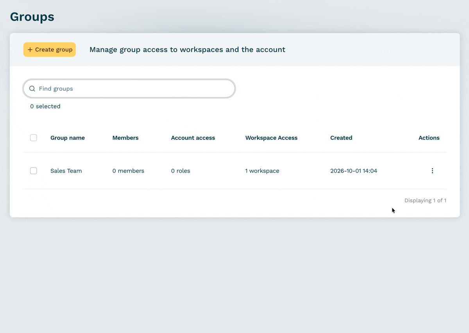This screenshot has width=469, height=333.
Task: Open the 1 workspace access cell
Action: coord(262,171)
